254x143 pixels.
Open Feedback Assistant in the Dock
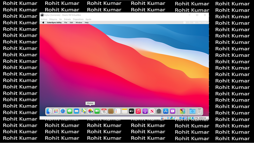(x=173, y=111)
